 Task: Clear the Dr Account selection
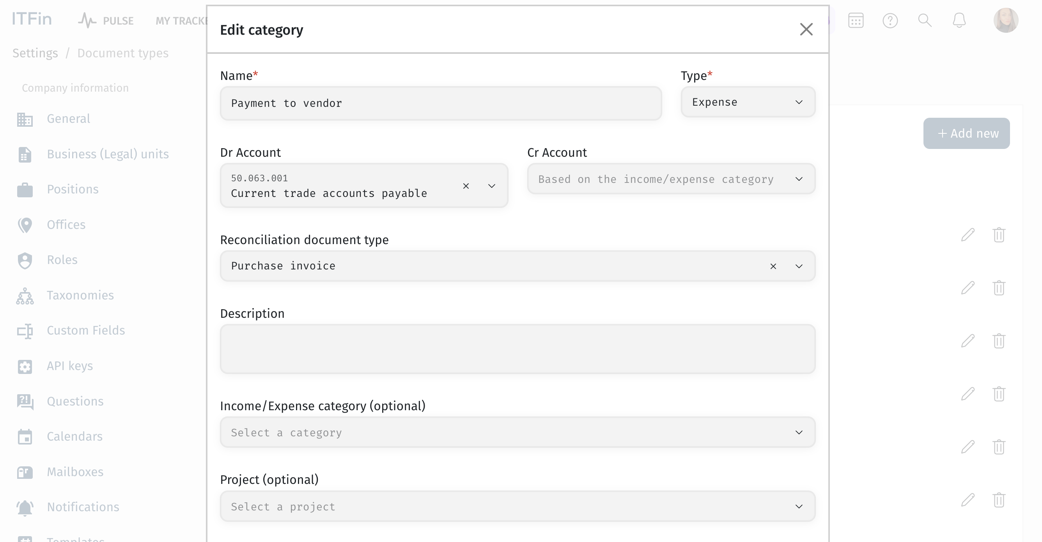pyautogui.click(x=466, y=186)
